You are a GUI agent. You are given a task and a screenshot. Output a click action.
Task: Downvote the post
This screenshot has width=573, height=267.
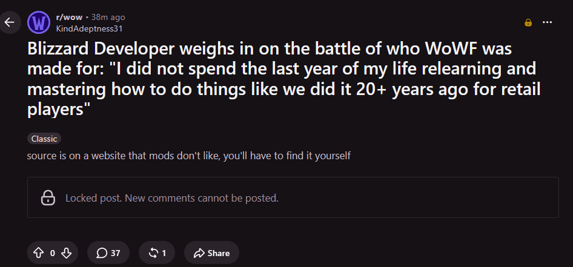(66, 252)
